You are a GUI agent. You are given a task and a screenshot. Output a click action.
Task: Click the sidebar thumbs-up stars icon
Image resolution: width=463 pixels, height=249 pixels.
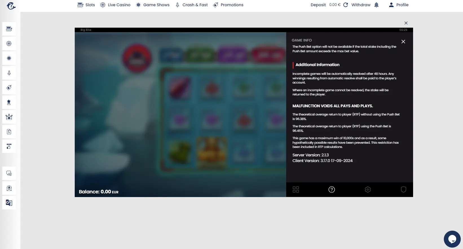tap(9, 146)
